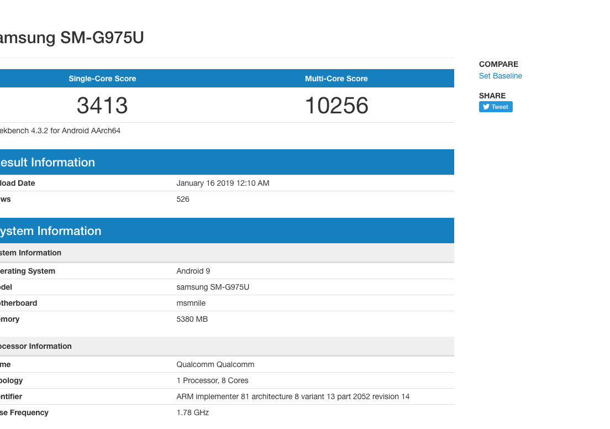Click the Processor Information subheading

pos(35,346)
